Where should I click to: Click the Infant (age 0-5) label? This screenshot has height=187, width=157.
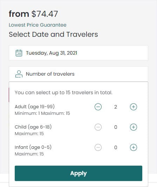[33, 147]
